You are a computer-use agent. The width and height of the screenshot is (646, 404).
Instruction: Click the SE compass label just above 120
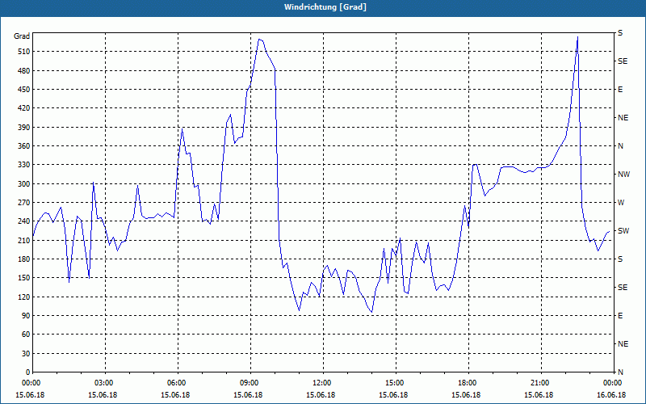pyautogui.click(x=623, y=288)
